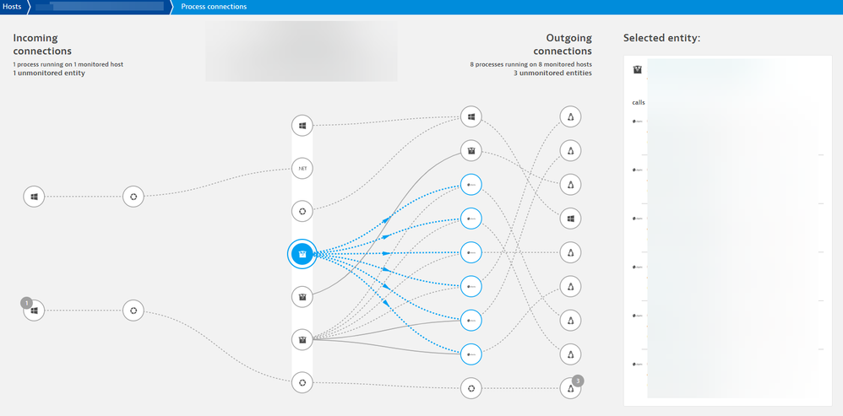This screenshot has height=416, width=843.
Task: Open sixth Couchbase entry under calls
Action: coord(638,364)
